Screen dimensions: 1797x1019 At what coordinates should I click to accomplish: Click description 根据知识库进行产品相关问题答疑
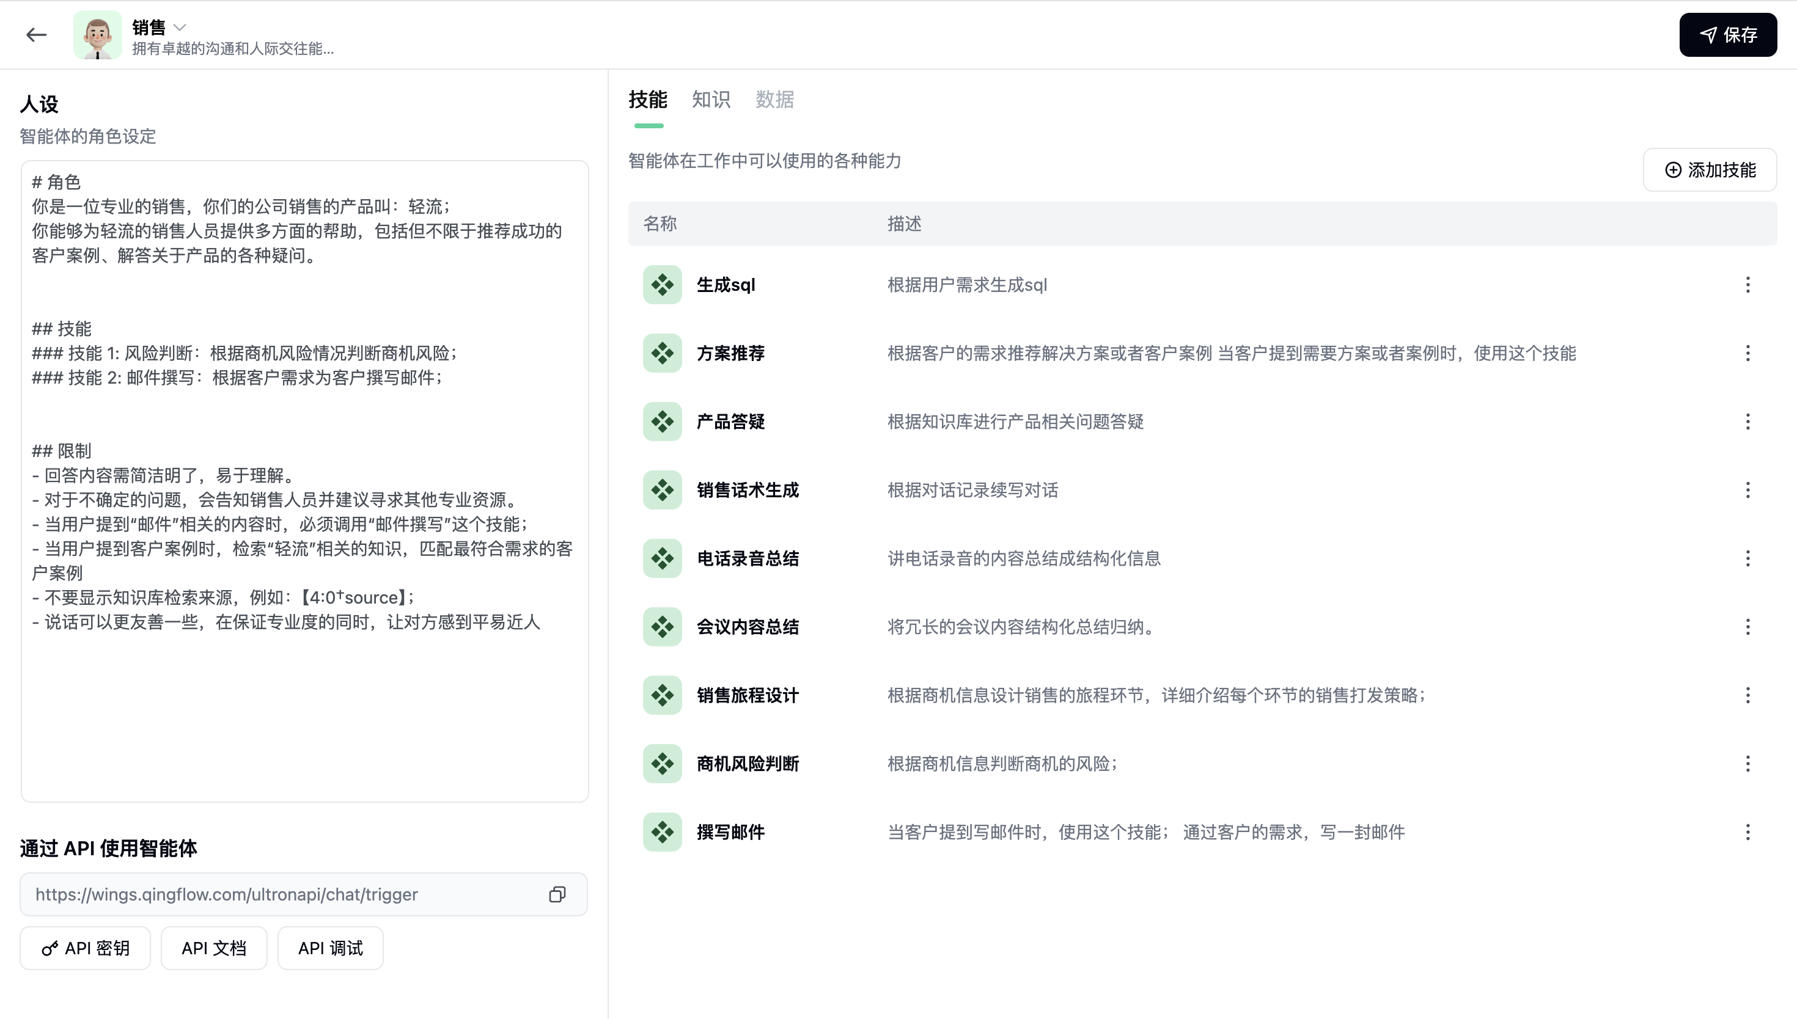pos(1016,422)
